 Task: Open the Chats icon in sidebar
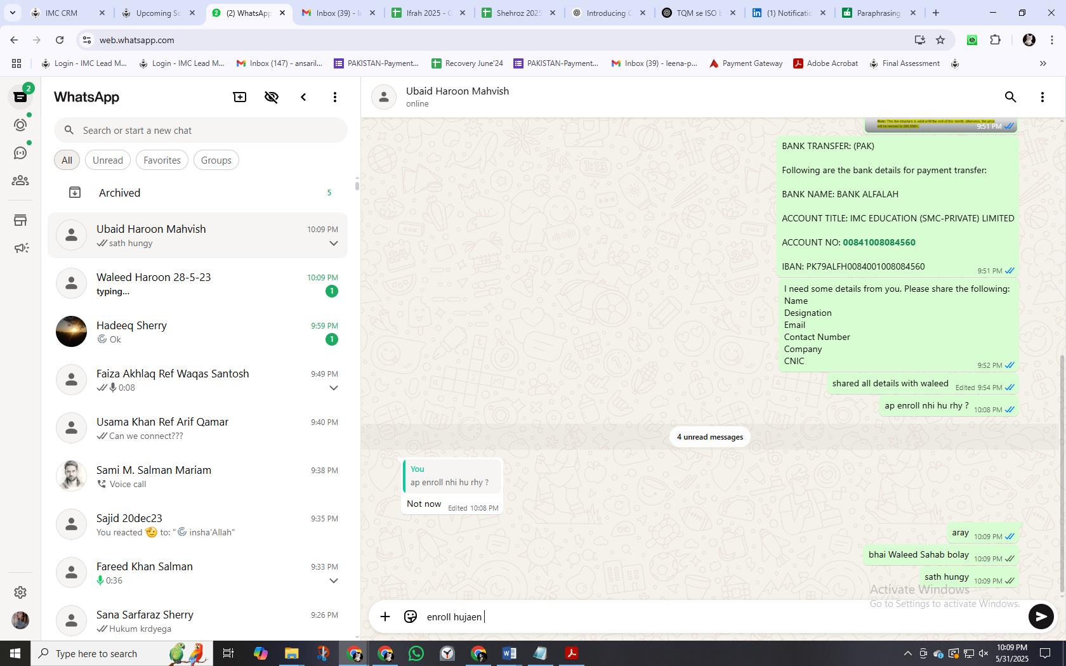tap(20, 97)
